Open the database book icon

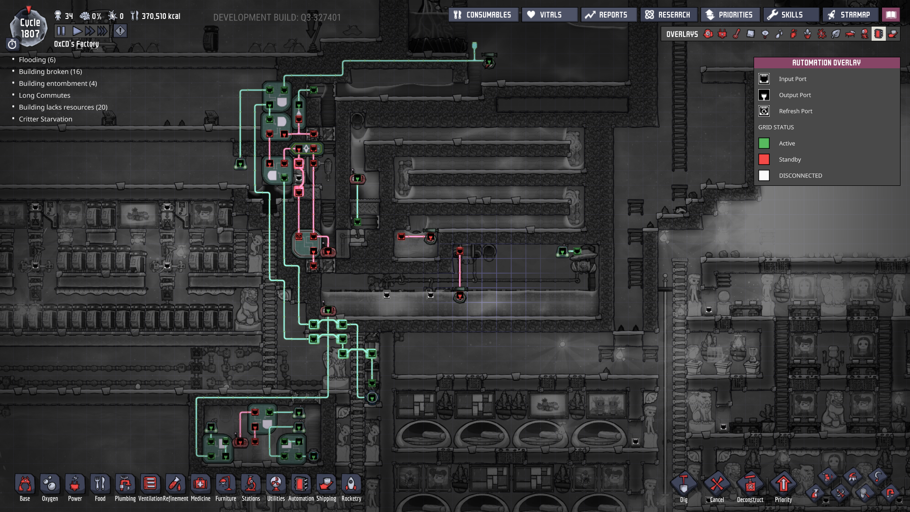891,15
